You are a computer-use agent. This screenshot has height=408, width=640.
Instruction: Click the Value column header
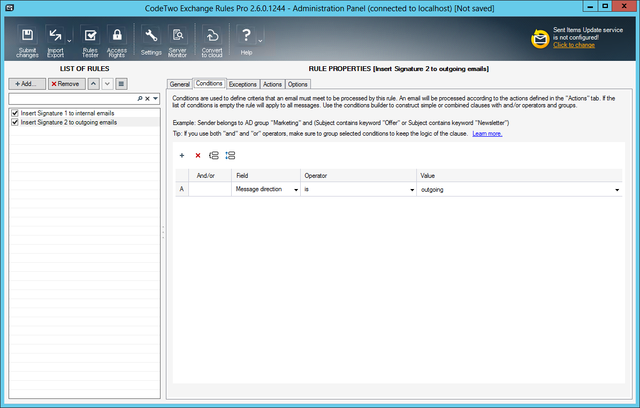tap(519, 176)
